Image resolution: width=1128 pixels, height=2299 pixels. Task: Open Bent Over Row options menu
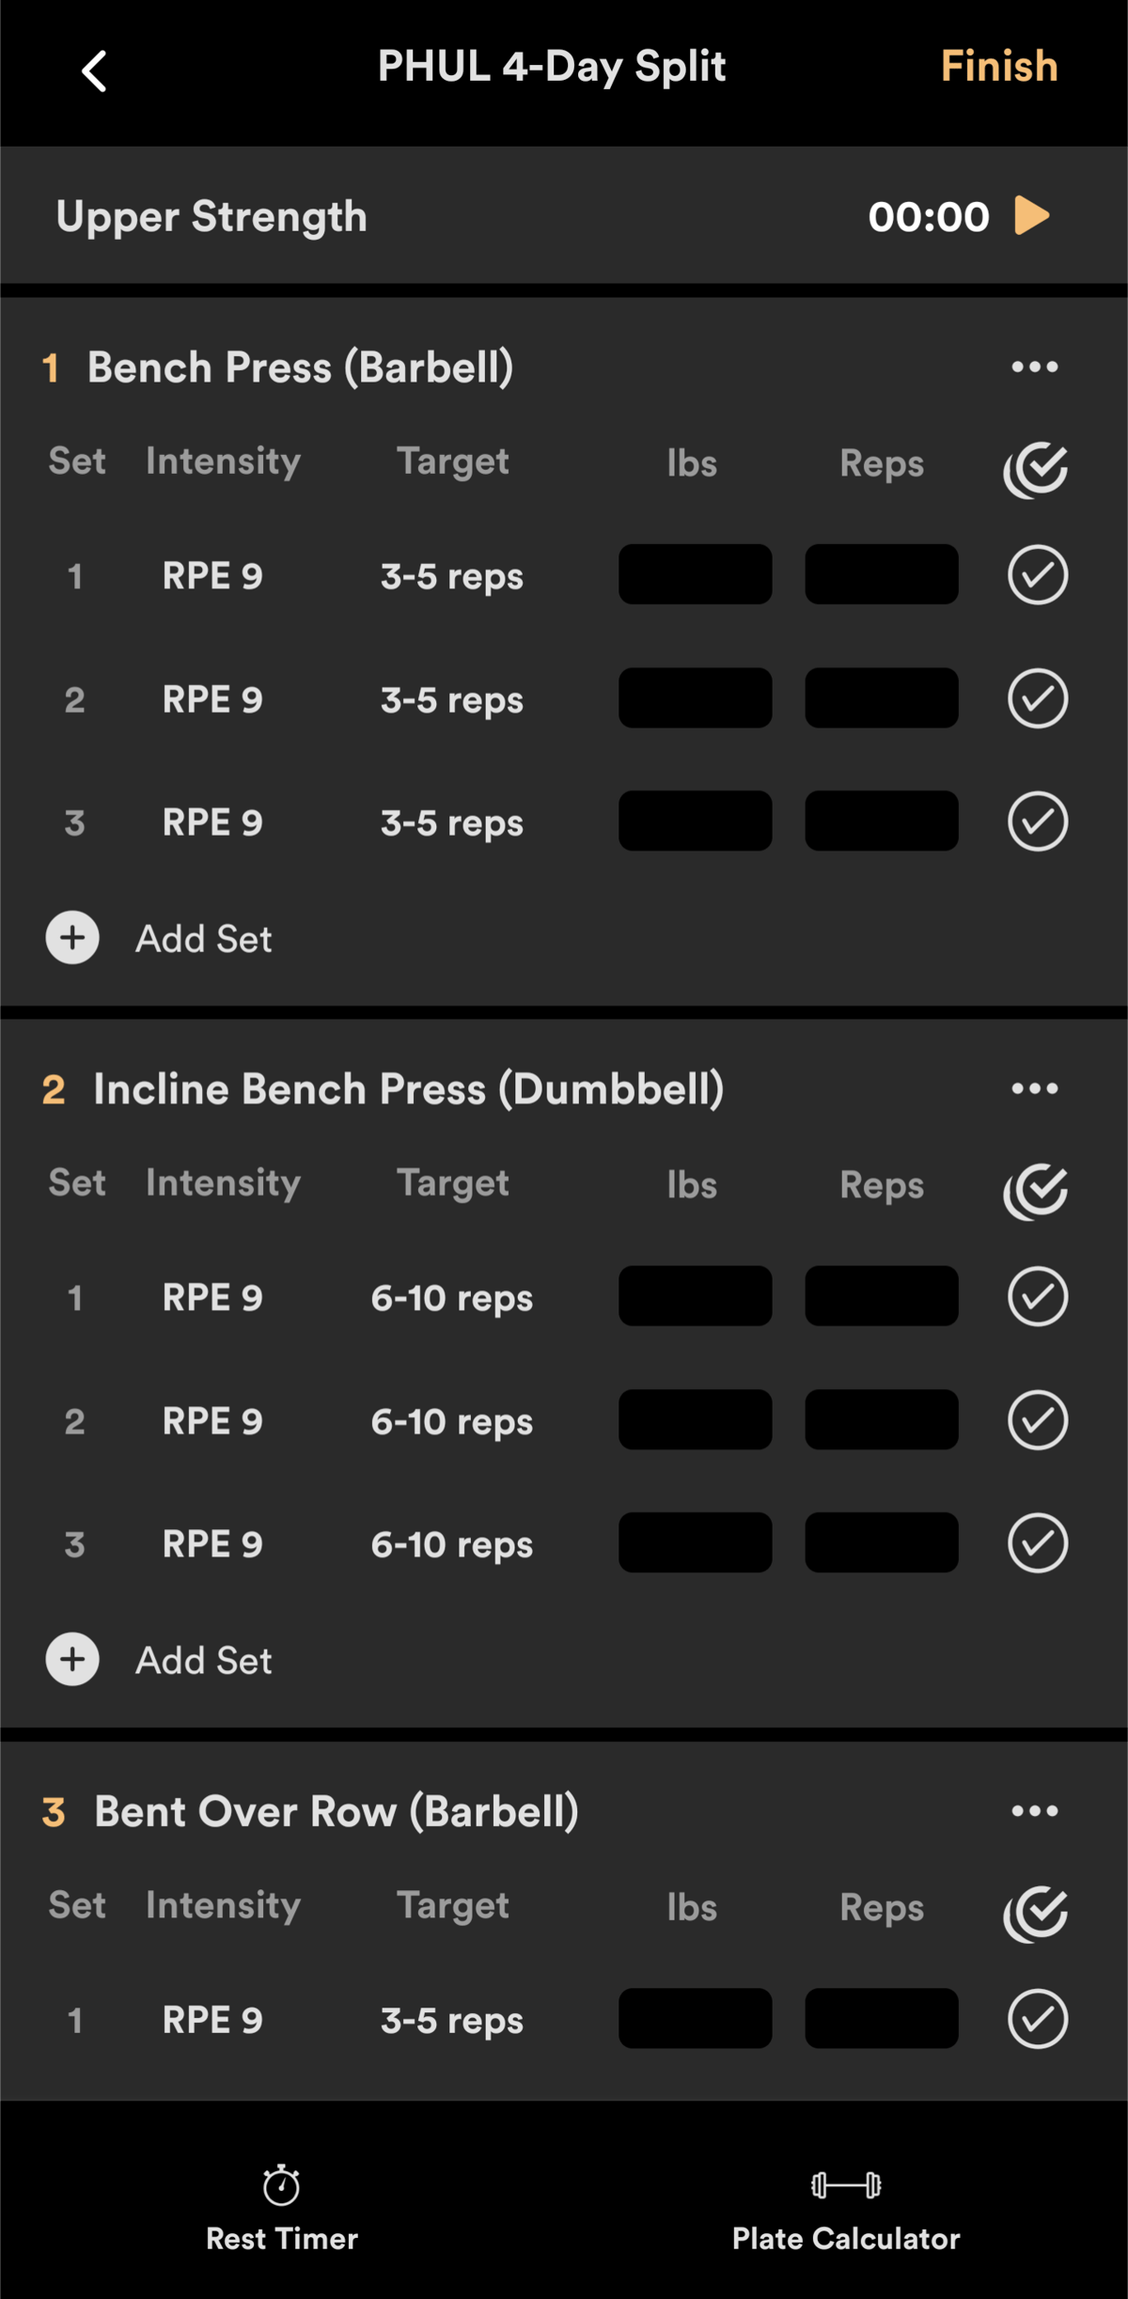point(1035,1810)
